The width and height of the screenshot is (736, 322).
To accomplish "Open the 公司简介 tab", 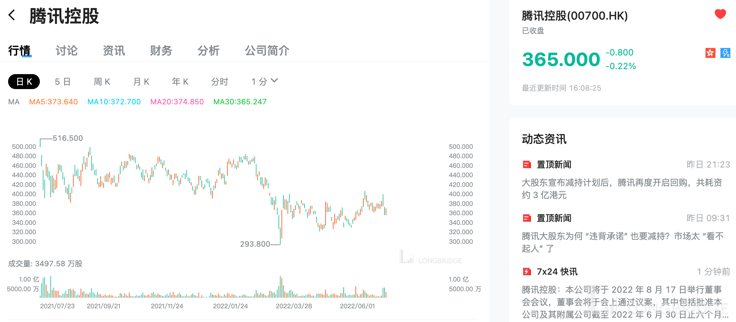I will [267, 50].
